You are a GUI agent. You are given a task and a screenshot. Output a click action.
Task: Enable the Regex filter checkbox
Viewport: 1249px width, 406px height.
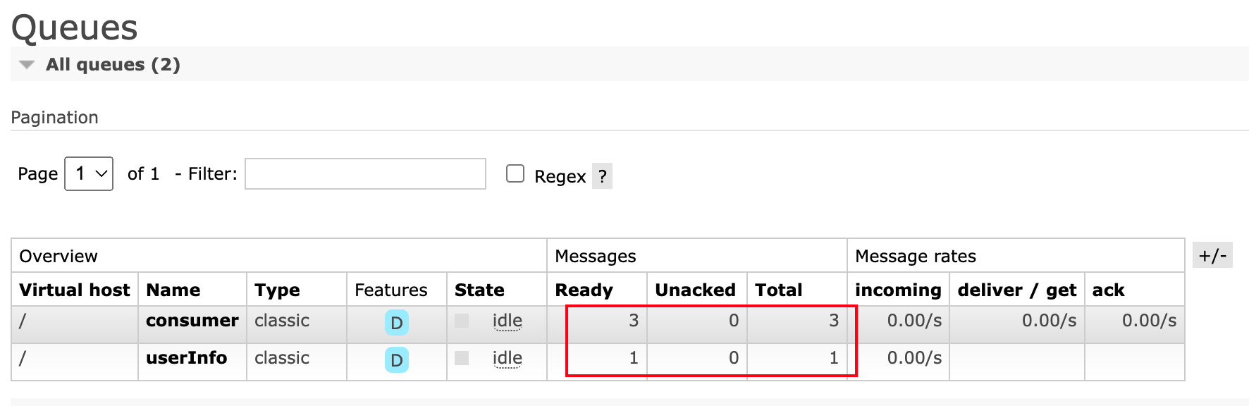pyautogui.click(x=515, y=174)
